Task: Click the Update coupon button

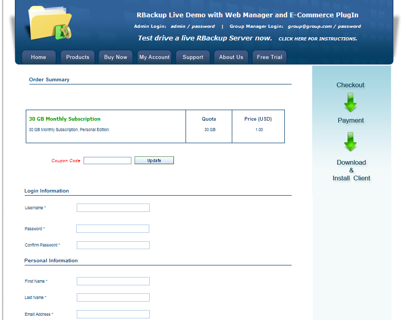Action: click(x=154, y=161)
